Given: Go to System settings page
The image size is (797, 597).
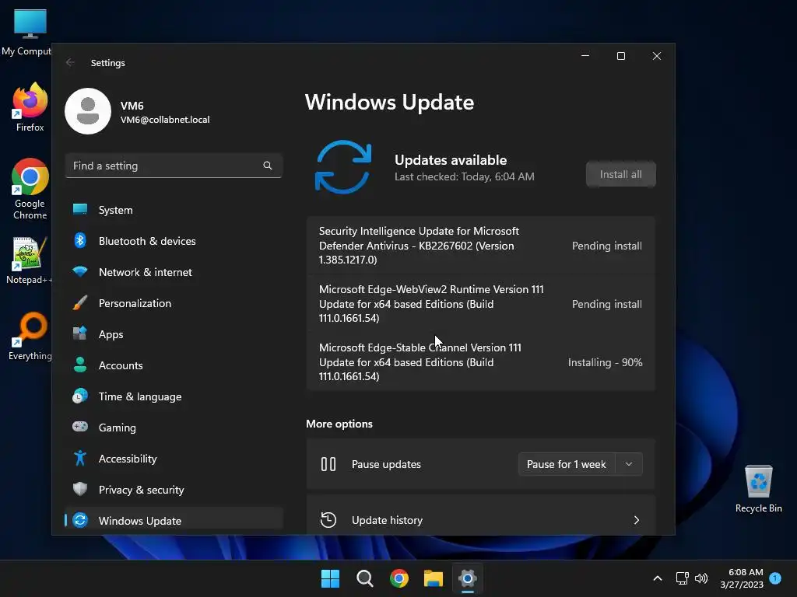Looking at the screenshot, I should tap(174, 210).
